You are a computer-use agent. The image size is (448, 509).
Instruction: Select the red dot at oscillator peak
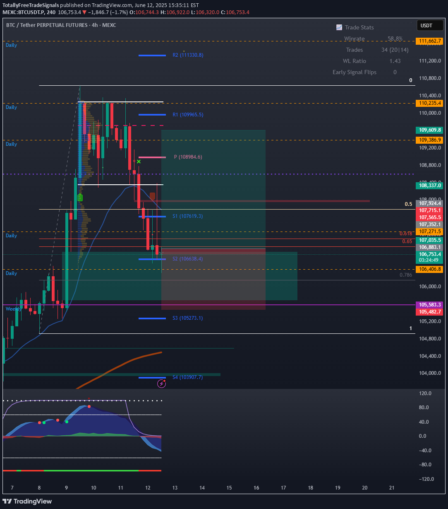pos(89,407)
